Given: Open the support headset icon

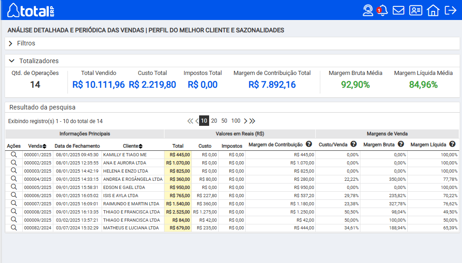Looking at the screenshot, I should 368,10.
